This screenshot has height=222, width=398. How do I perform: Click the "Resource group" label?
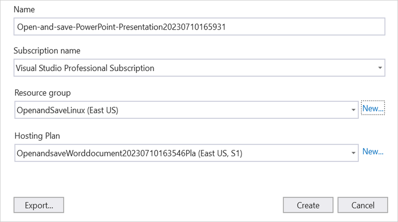[43, 93]
